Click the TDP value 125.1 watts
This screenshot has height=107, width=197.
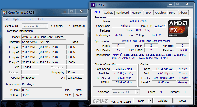pos(75,78)
